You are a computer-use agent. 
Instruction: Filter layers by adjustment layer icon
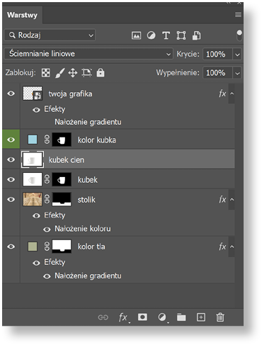(x=151, y=35)
